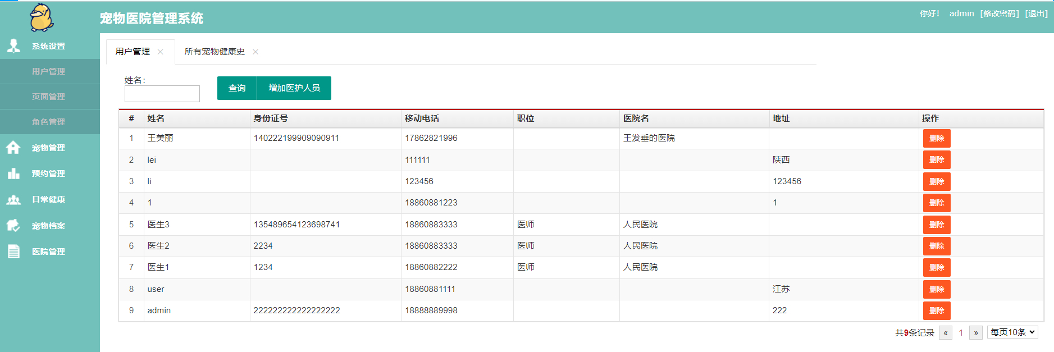Open 系统设置 sidebar menu
1054x352 pixels.
tap(50, 46)
